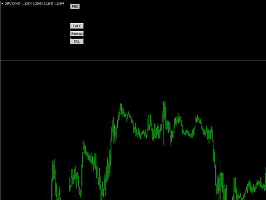Viewport: 266px width, 200px height.
Task: Click the PSC button
Action: point(75,7)
